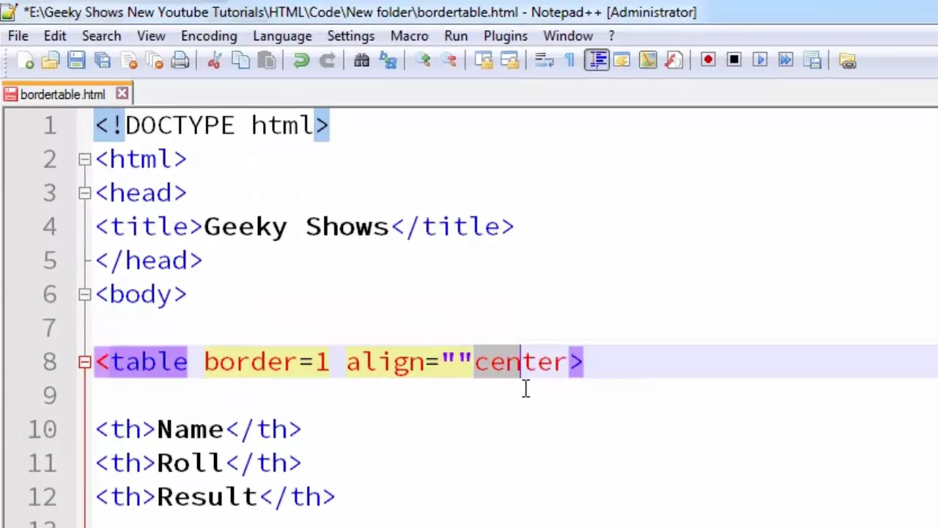The image size is (938, 528).
Task: Click the 'align' attribute on line 8
Action: coord(384,362)
